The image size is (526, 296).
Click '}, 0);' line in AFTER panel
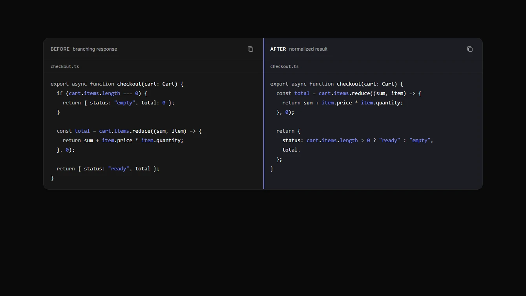(285, 112)
